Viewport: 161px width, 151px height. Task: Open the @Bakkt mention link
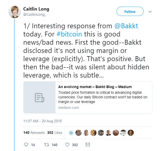[x=126, y=26]
